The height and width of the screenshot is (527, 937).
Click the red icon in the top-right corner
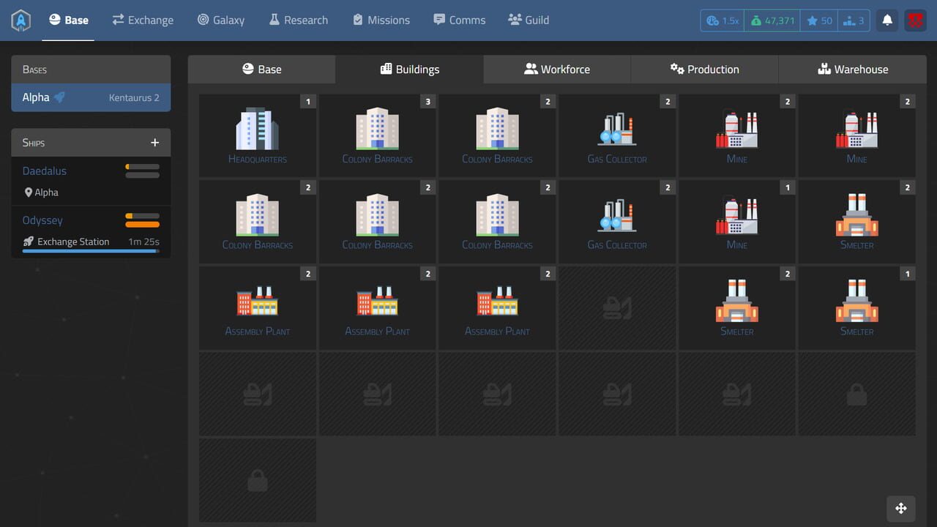pos(914,20)
